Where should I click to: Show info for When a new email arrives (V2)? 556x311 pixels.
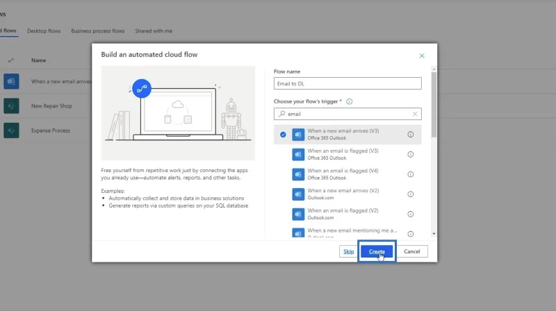point(410,194)
